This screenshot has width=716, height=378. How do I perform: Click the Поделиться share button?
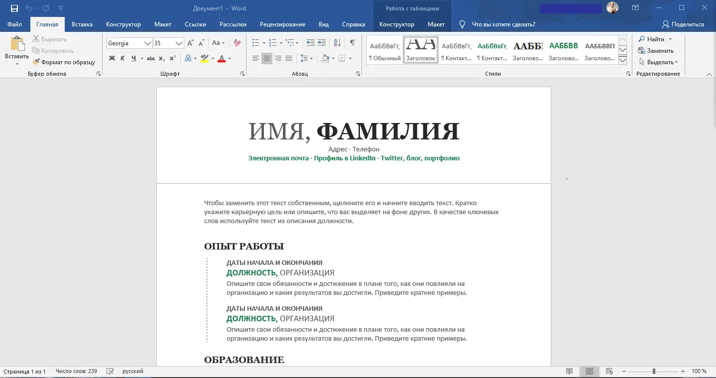(683, 24)
